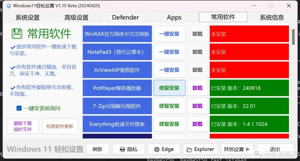Click 卸载 in the XnViewMP row
Image resolution: width=300 pixels, height=161 pixels.
pyautogui.click(x=197, y=70)
